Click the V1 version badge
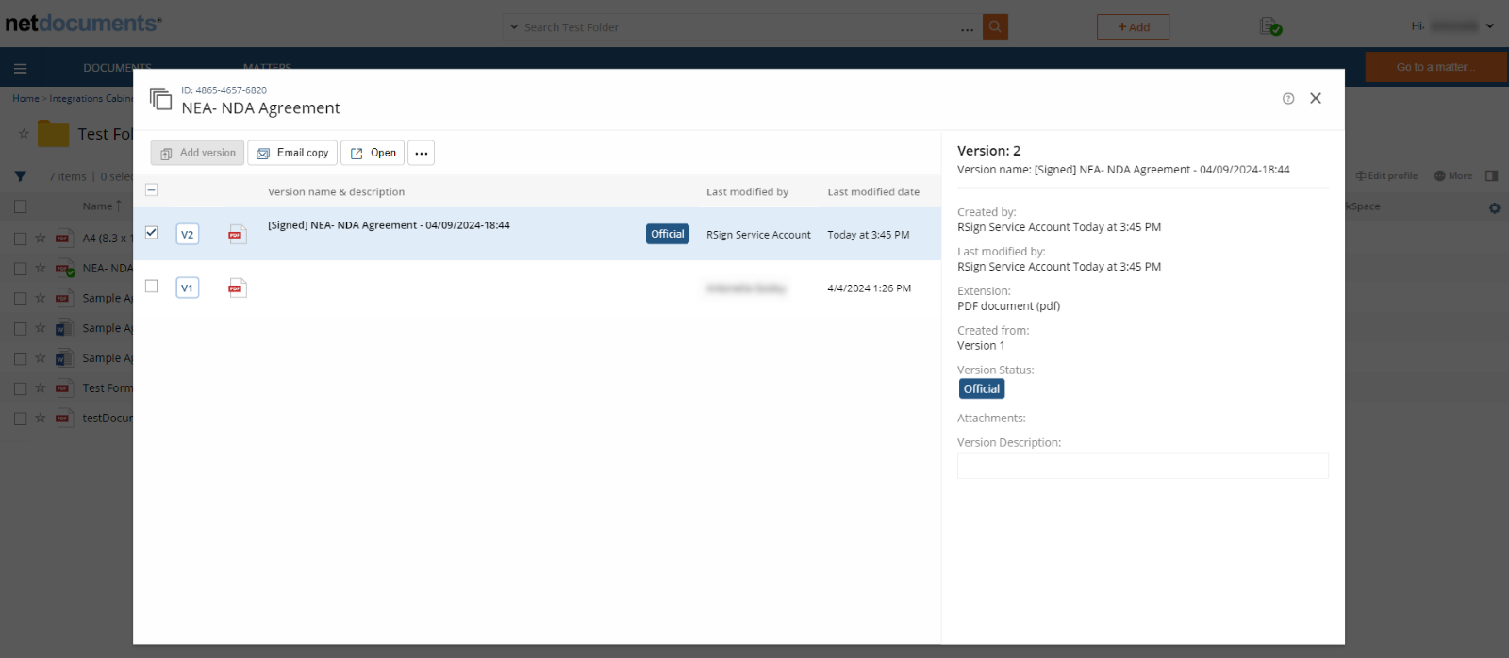 [188, 288]
